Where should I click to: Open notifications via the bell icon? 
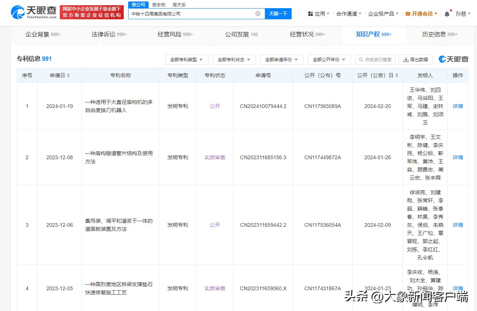tap(447, 14)
